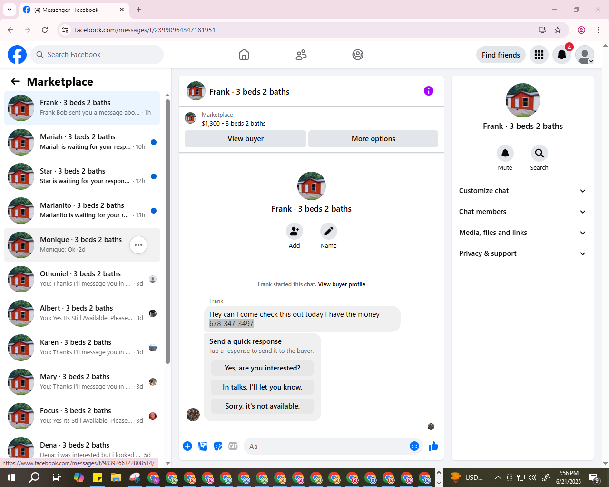The image size is (609, 487).
Task: Edit chat name with pencil icon
Action: point(329,231)
